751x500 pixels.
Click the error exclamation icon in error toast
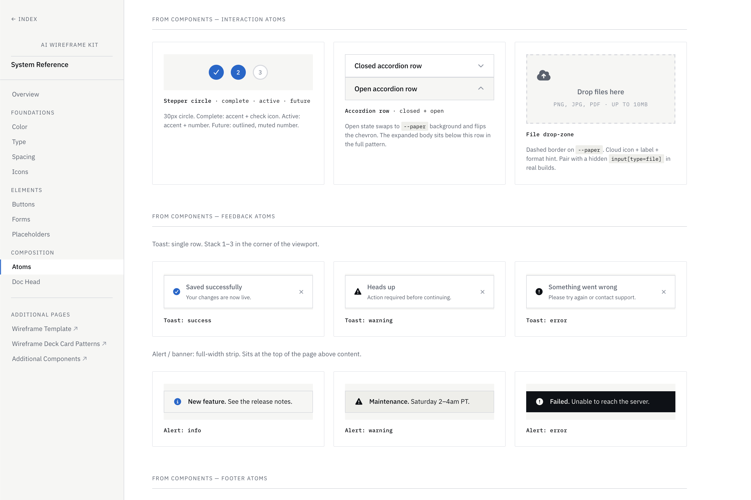tap(539, 292)
